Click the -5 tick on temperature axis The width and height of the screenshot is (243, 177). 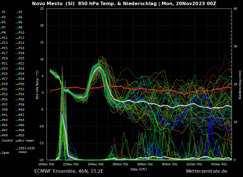click(x=42, y=110)
